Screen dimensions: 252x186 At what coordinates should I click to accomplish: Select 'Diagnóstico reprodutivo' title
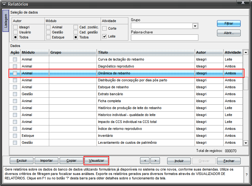[116, 66]
